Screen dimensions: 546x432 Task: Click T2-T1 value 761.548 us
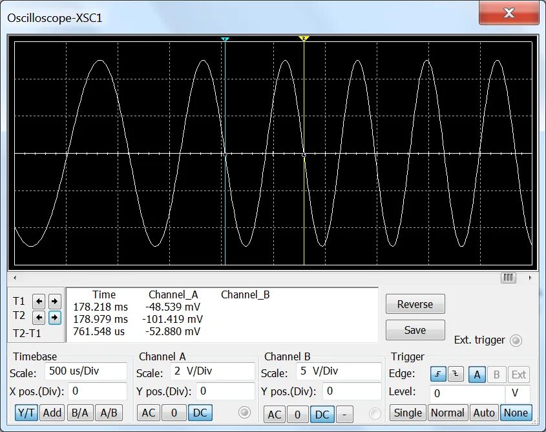click(99, 331)
